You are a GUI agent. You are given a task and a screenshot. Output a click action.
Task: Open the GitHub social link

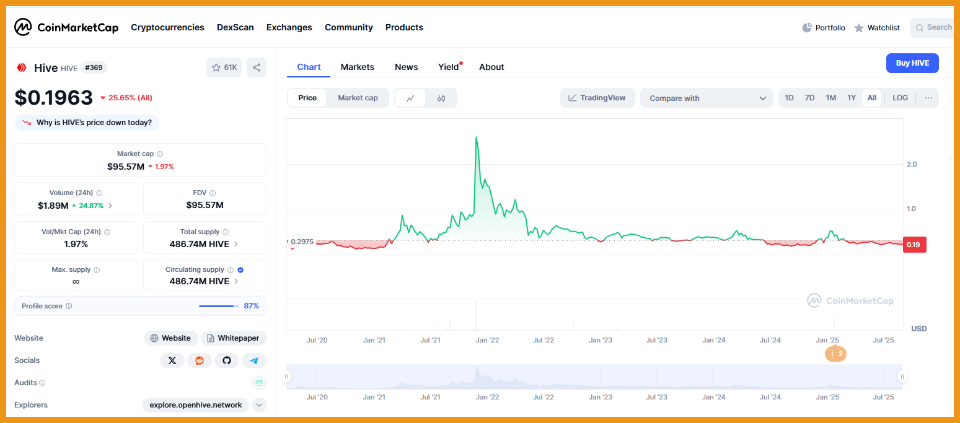pos(227,360)
